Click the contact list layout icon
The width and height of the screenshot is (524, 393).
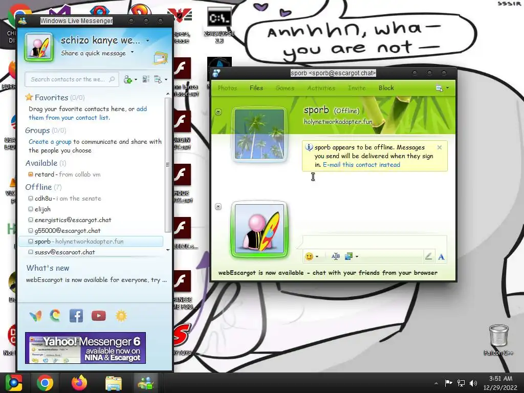point(146,79)
